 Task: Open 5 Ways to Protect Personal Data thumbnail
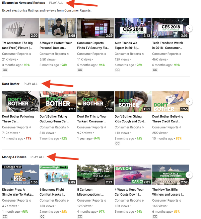tap(58, 28)
